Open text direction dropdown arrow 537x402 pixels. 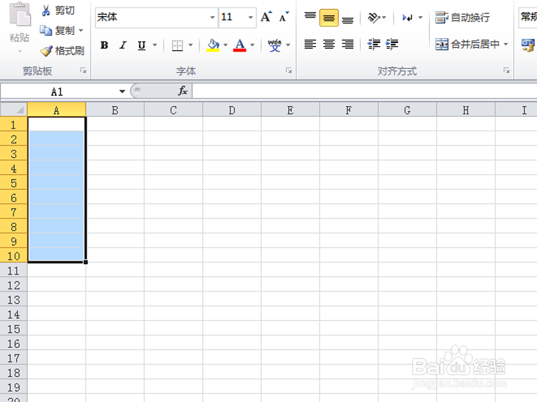pos(420,17)
